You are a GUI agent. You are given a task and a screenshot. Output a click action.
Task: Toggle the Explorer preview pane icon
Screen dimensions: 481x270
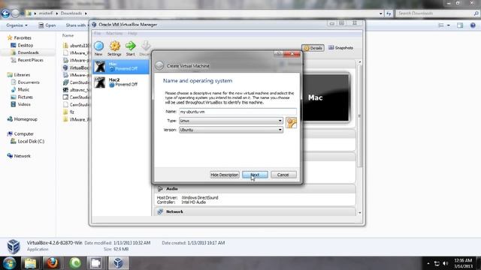460,25
